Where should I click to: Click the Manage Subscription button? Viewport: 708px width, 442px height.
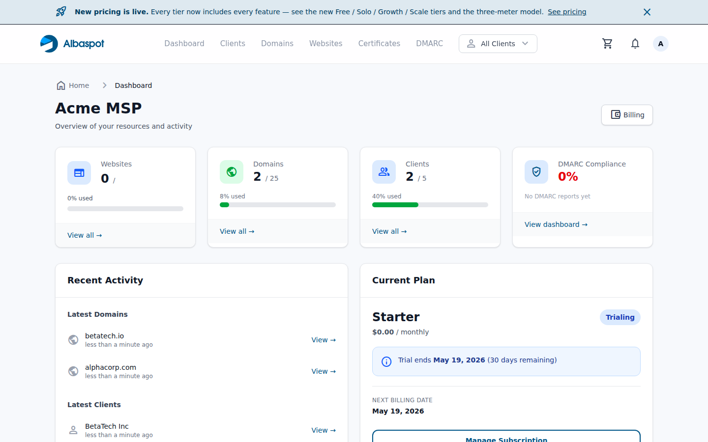tap(506, 436)
